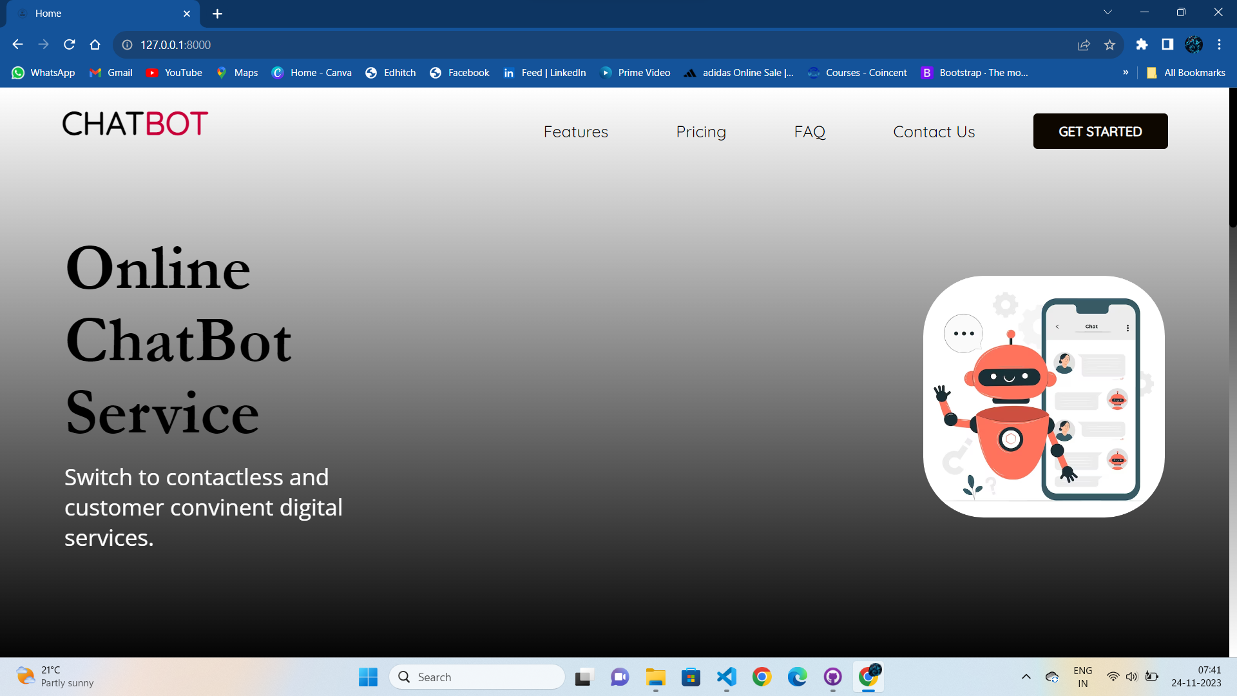Open Visual Studio Code on taskbar
Image resolution: width=1237 pixels, height=696 pixels.
coord(727,677)
